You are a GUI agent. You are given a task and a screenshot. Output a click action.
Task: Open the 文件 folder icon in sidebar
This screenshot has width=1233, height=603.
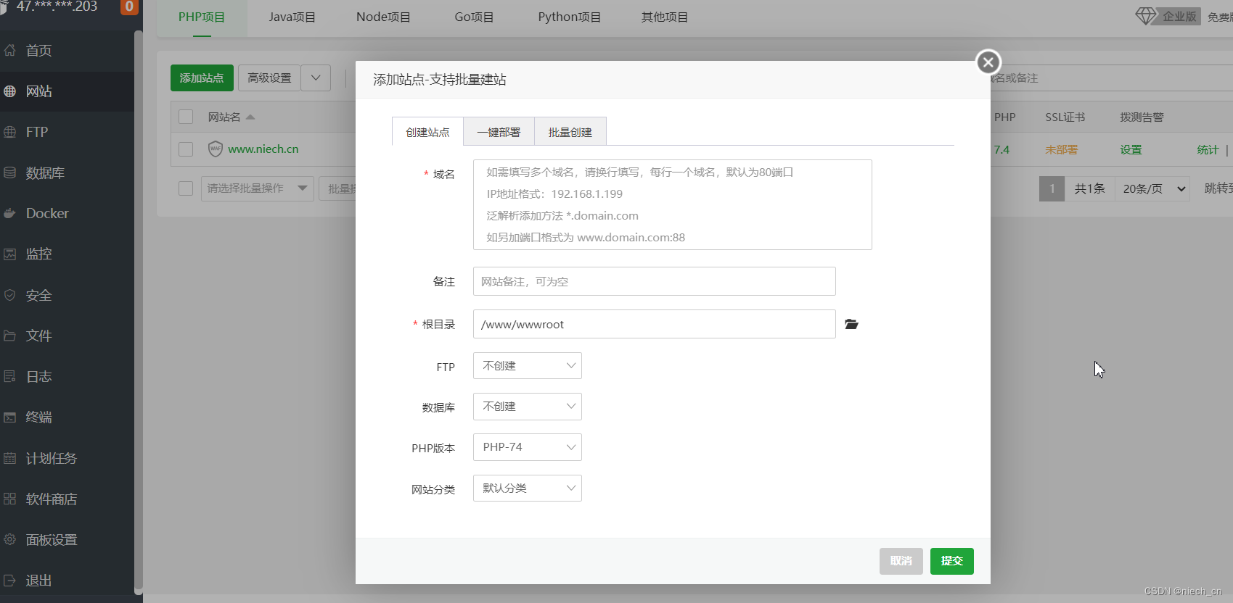pyautogui.click(x=10, y=336)
